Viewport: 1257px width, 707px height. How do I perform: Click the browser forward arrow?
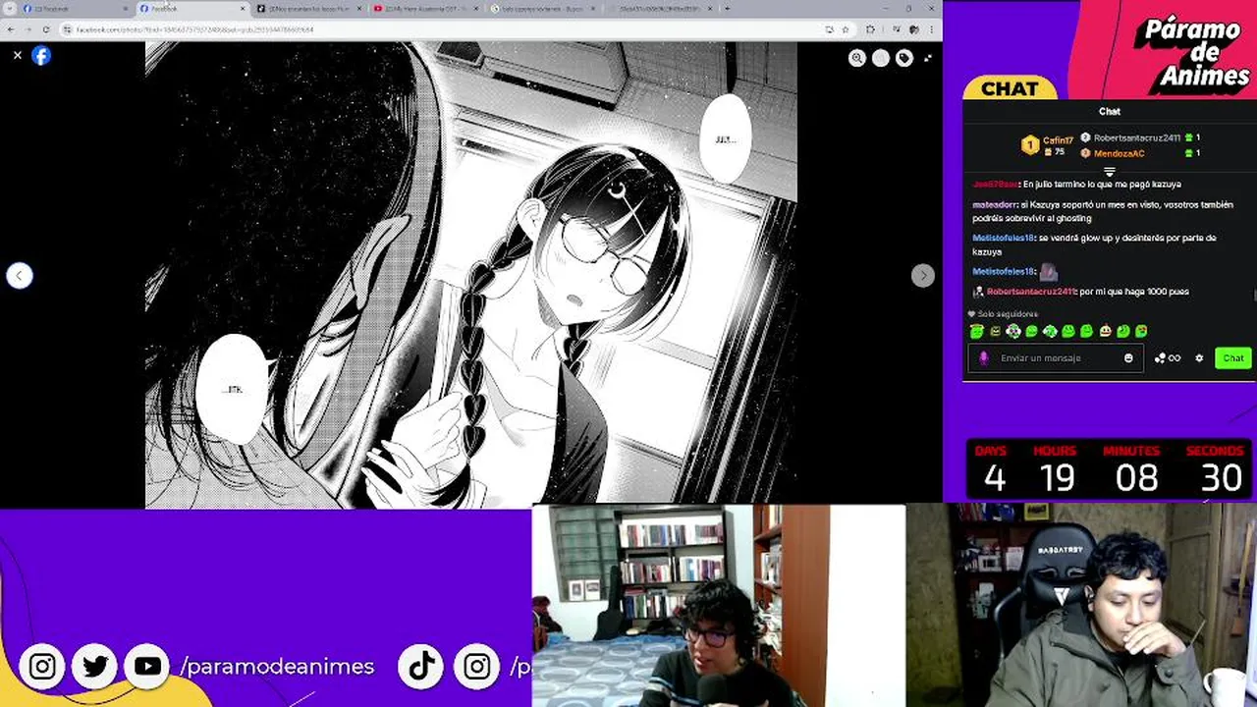pyautogui.click(x=27, y=29)
